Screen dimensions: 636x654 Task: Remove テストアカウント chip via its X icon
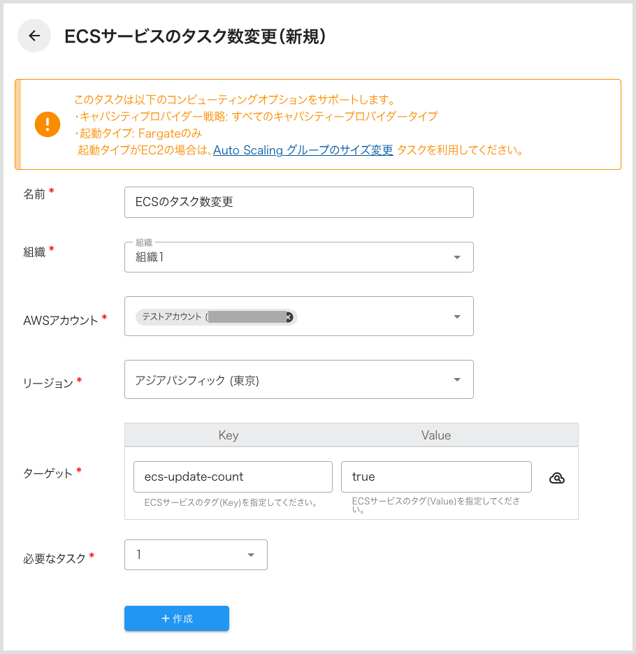click(x=287, y=317)
